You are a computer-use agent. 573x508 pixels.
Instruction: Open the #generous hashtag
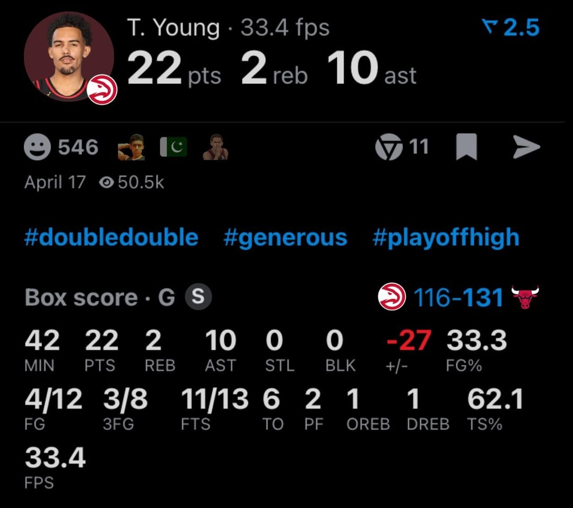[x=285, y=237]
